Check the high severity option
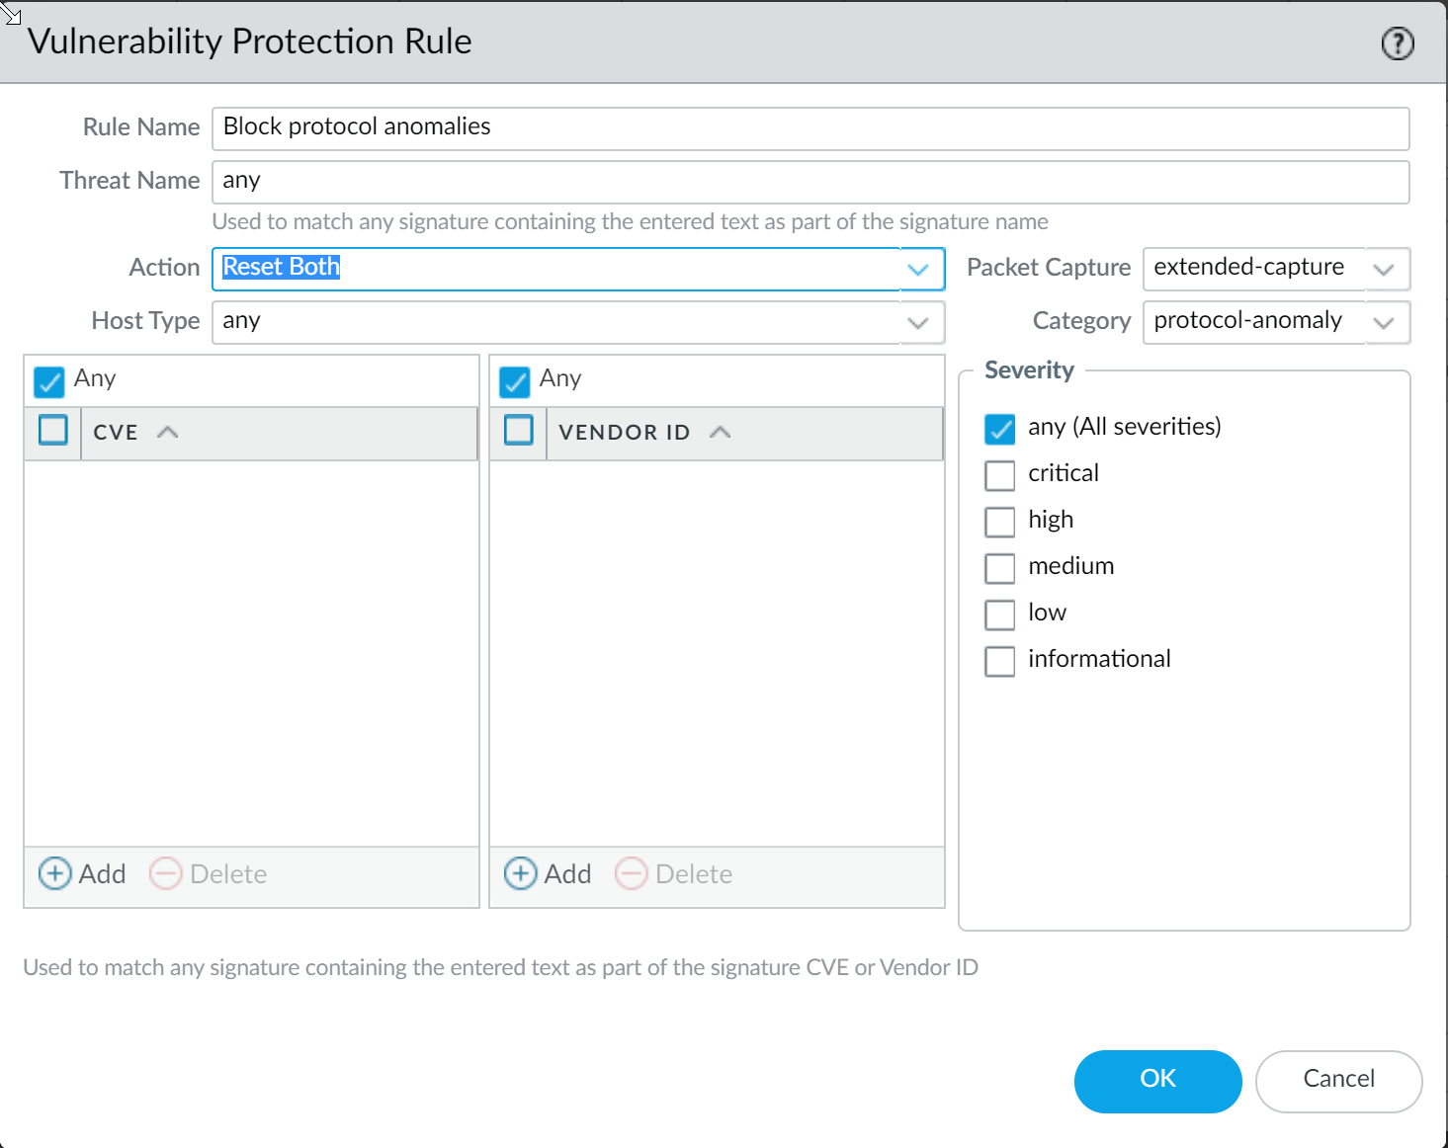This screenshot has width=1448, height=1148. pyautogui.click(x=1000, y=521)
